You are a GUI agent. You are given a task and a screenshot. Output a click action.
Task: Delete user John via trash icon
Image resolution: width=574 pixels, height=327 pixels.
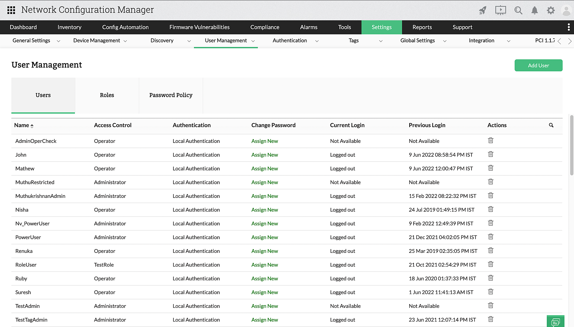pyautogui.click(x=490, y=154)
